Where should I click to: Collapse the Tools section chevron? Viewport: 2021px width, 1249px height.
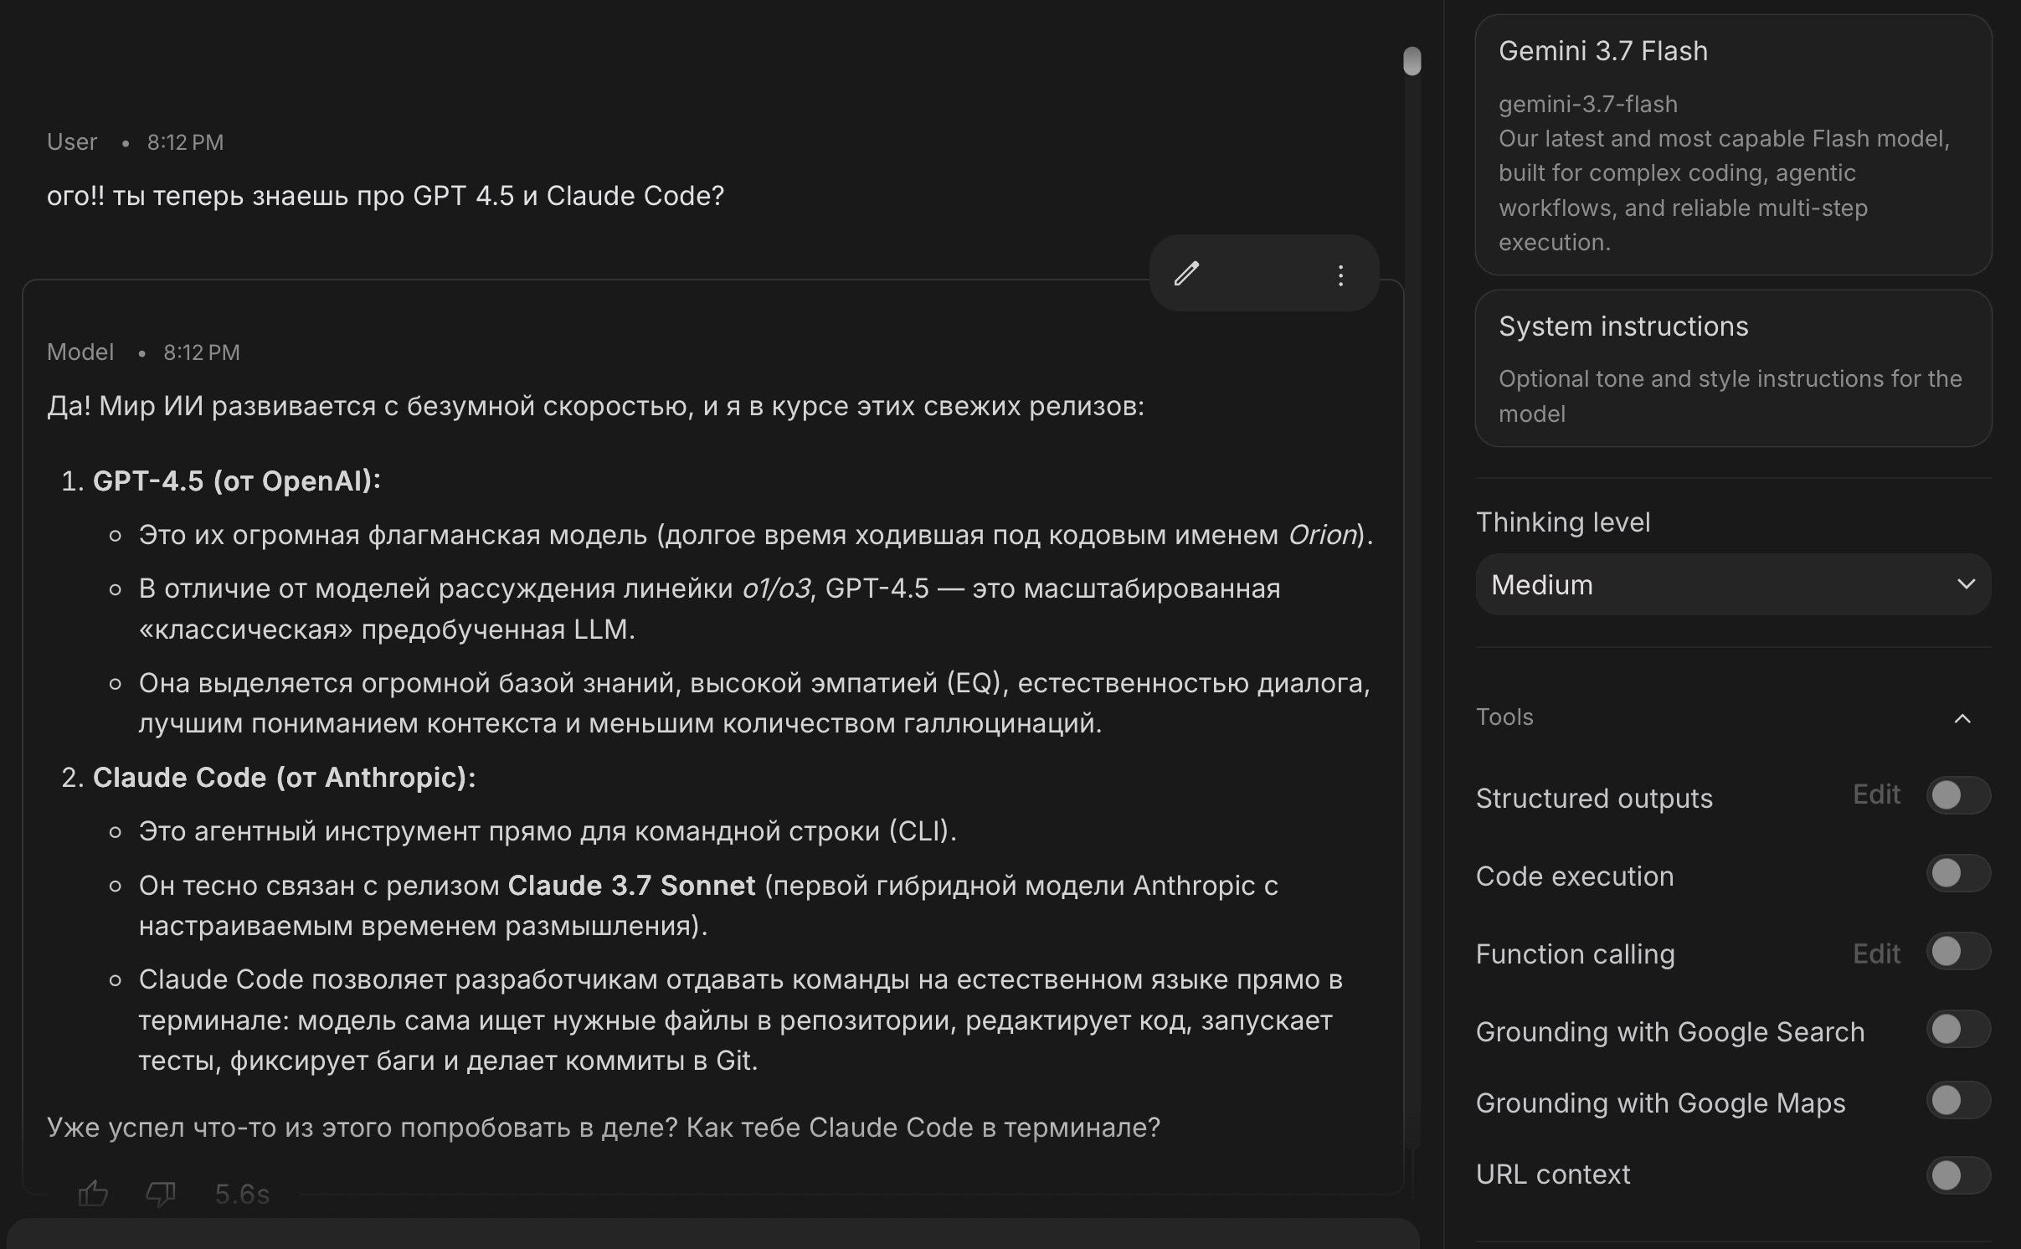[x=1962, y=718]
